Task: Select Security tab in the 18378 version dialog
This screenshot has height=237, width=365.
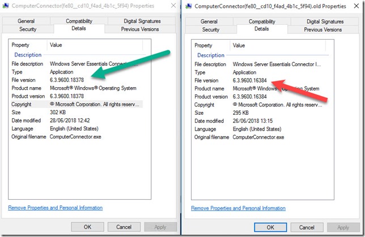Action: point(28,29)
